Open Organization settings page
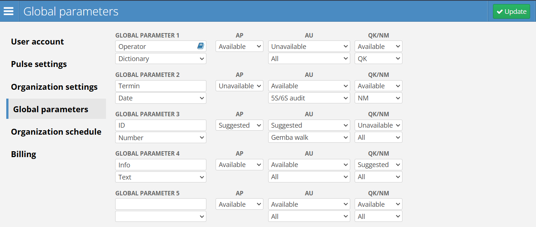This screenshot has height=227, width=536. pyautogui.click(x=54, y=87)
